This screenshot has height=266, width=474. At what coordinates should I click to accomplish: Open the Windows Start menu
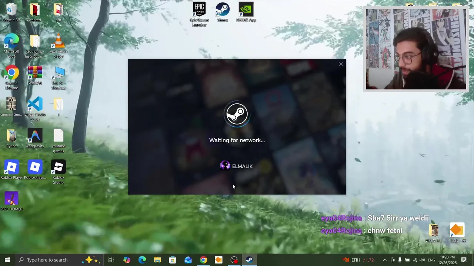tap(7, 260)
